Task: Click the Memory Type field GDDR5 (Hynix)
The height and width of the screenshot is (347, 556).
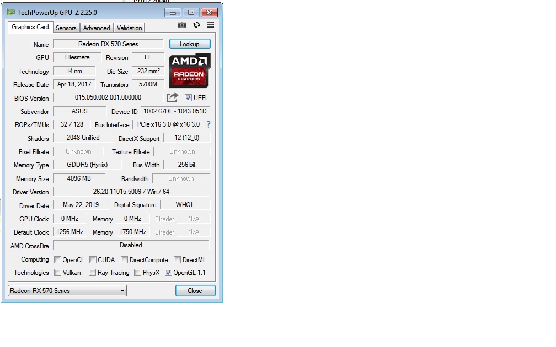Action: 87,165
